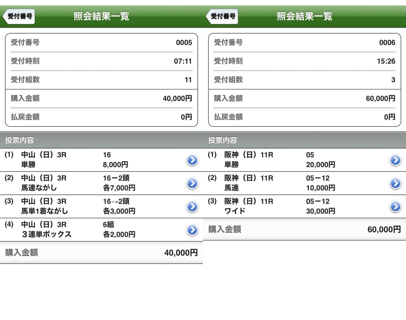
Task: Select right panel 投票内容 header
Action: tap(222, 140)
